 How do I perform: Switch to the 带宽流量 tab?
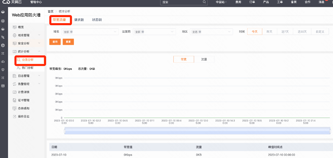click(x=59, y=20)
